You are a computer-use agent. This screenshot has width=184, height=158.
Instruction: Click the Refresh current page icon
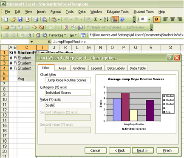click(29, 35)
